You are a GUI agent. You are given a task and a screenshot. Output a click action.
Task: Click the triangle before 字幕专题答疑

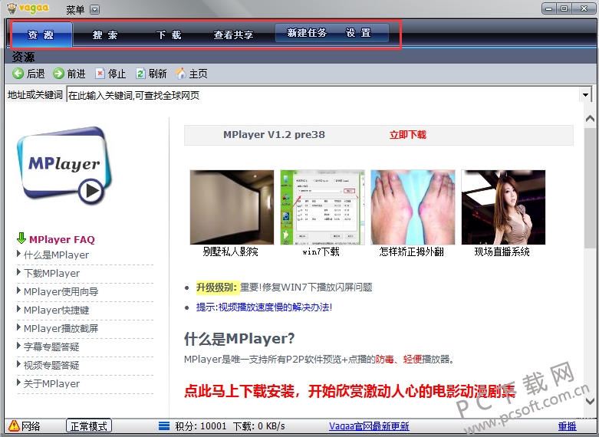[18, 345]
